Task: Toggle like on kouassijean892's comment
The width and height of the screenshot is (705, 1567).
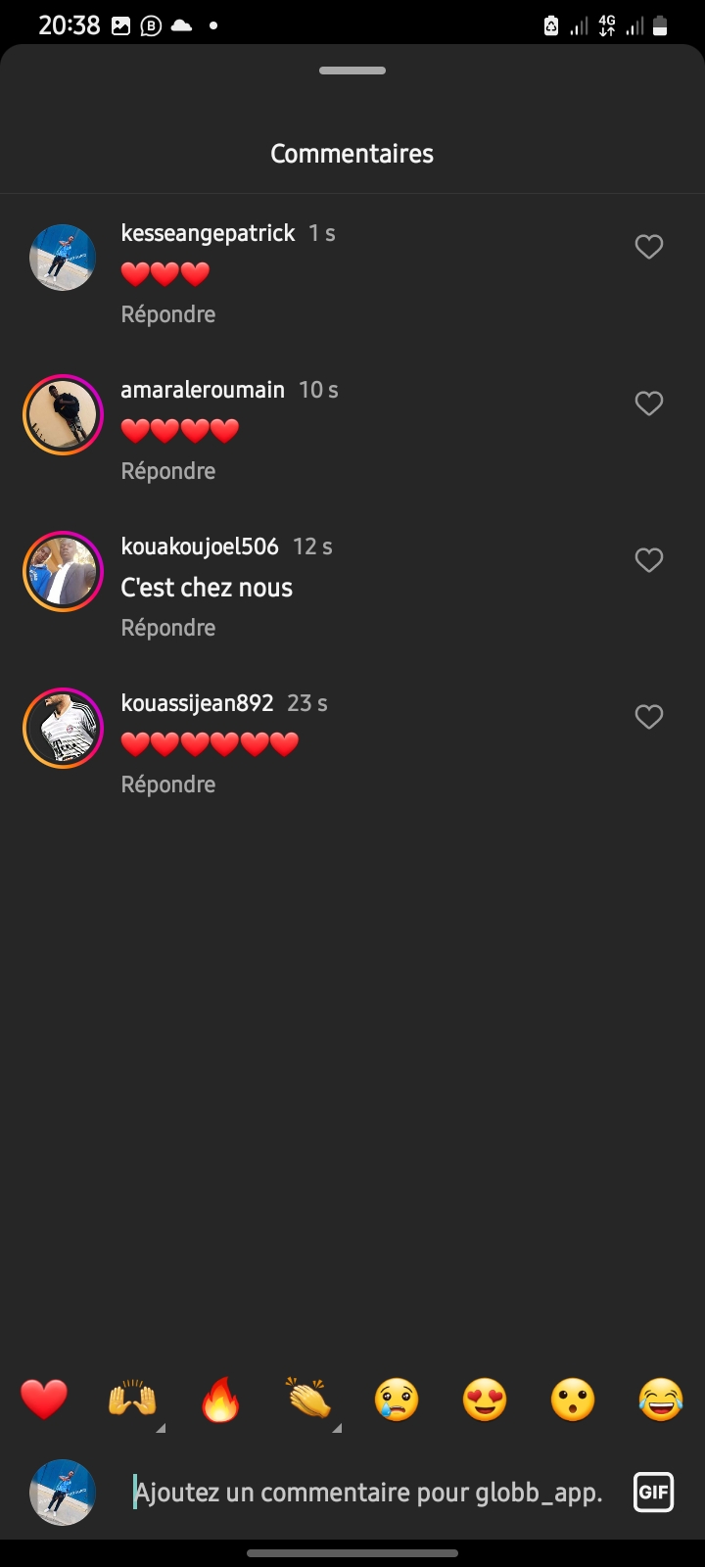Action: coord(649,717)
